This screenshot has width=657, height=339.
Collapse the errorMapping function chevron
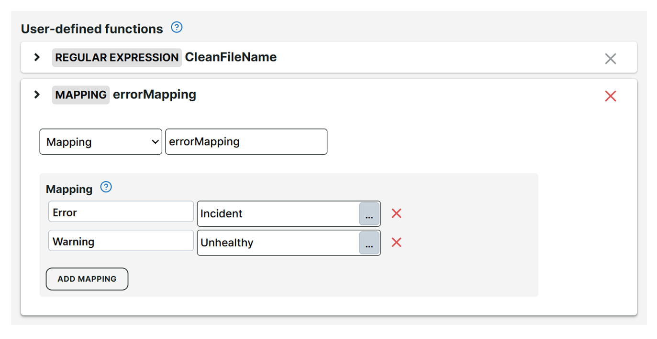tap(37, 95)
